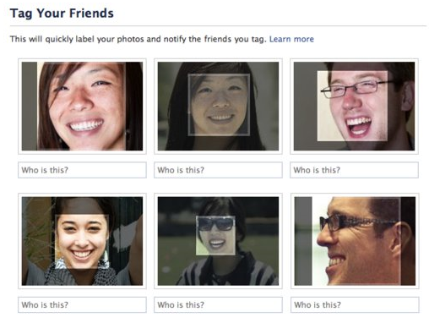
Task: Click the "Who is this?" field under the laughing man with glasses
Action: pyautogui.click(x=354, y=170)
